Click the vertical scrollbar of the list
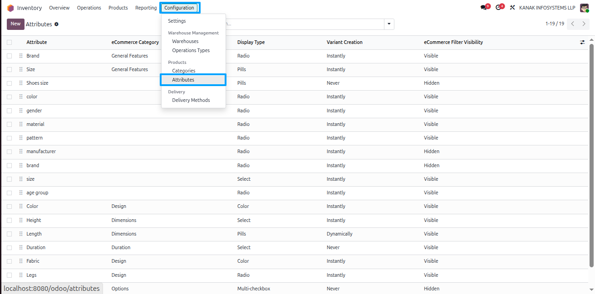The height and width of the screenshot is (294, 595). click(x=591, y=154)
